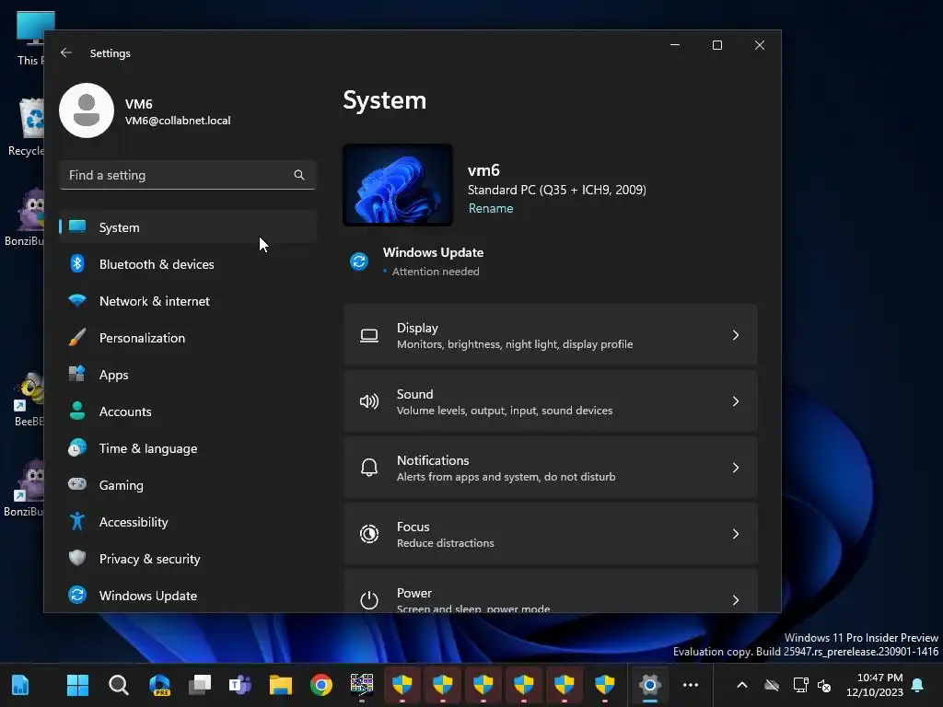Open Time & language settings
Screen dimensions: 943x707
pos(188,448)
